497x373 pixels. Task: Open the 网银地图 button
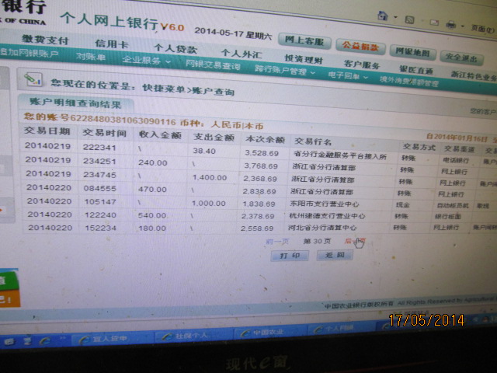412,52
